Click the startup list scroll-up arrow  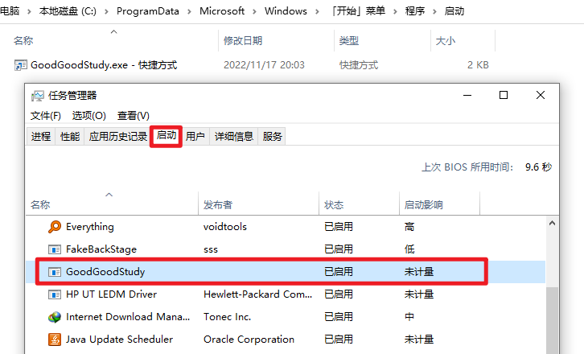[x=552, y=223]
